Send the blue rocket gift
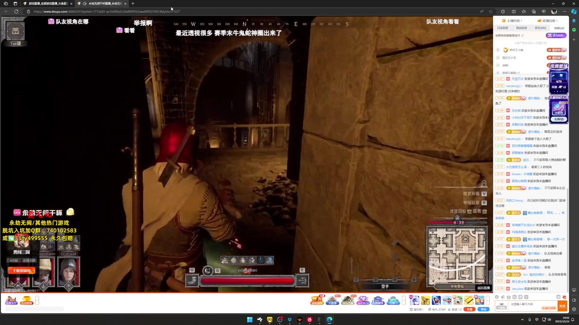 point(436,300)
